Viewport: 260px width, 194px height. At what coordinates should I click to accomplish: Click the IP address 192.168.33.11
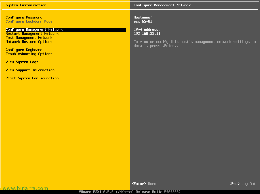(x=147, y=33)
